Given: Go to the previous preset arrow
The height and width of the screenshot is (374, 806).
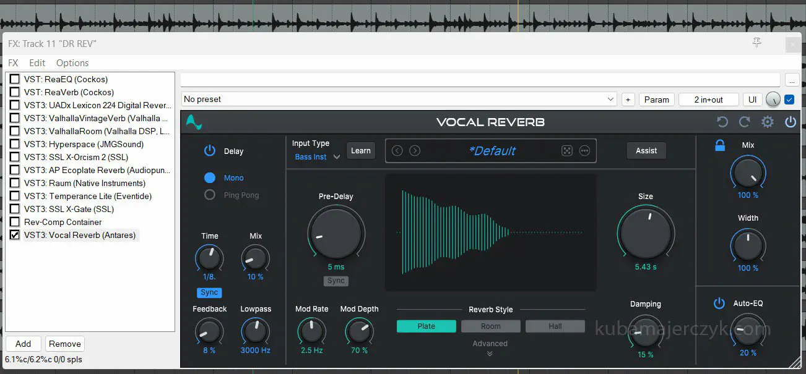Looking at the screenshot, I should pyautogui.click(x=397, y=151).
